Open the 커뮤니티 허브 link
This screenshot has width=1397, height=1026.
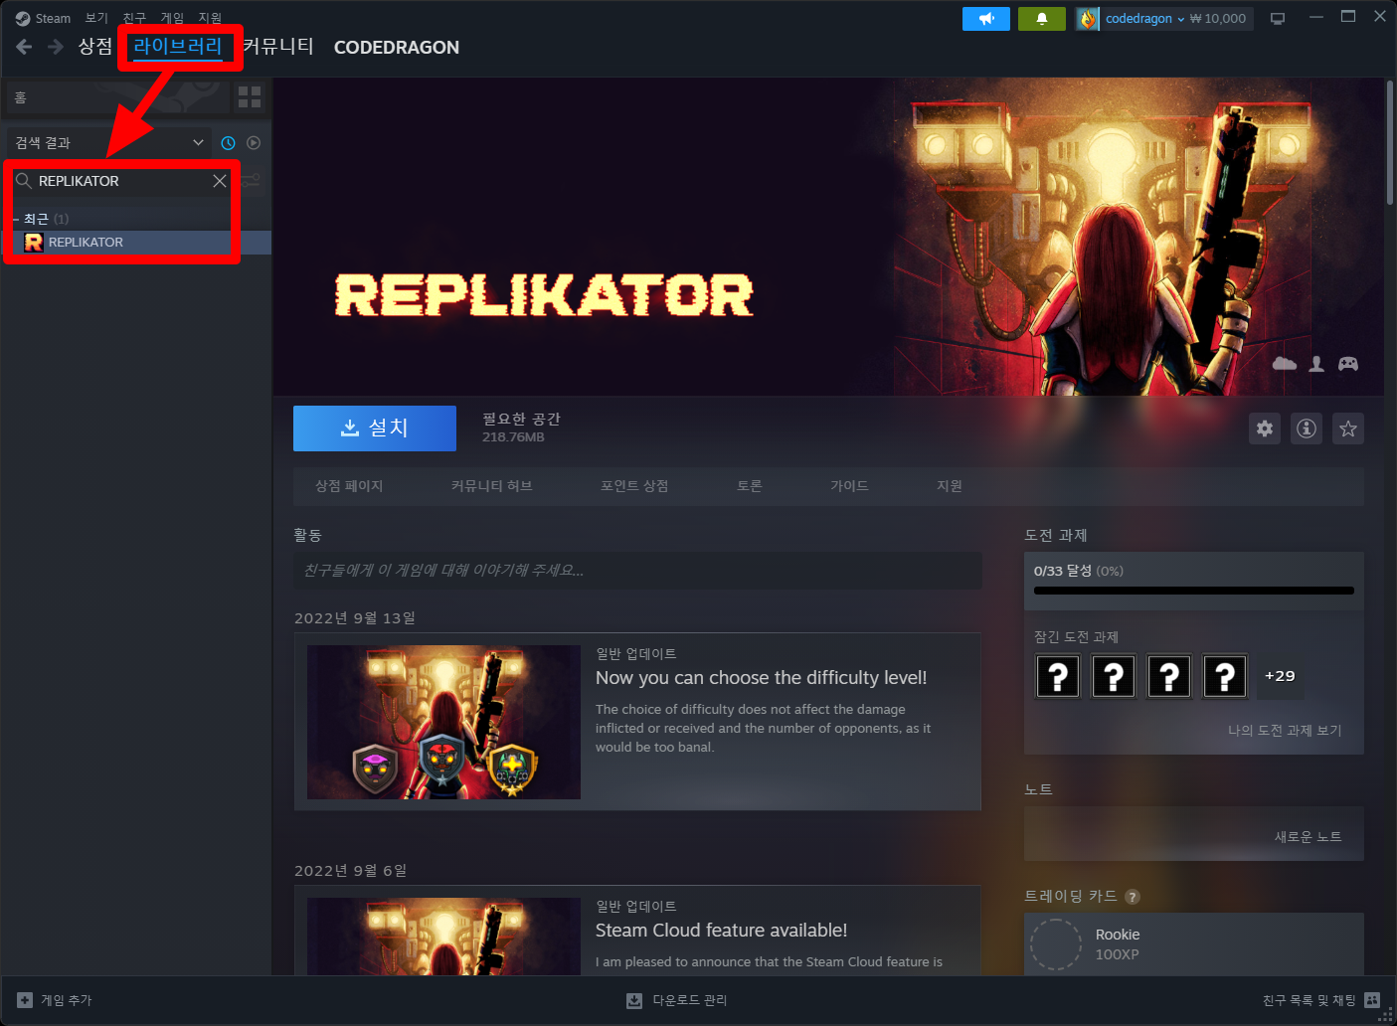pos(491,486)
